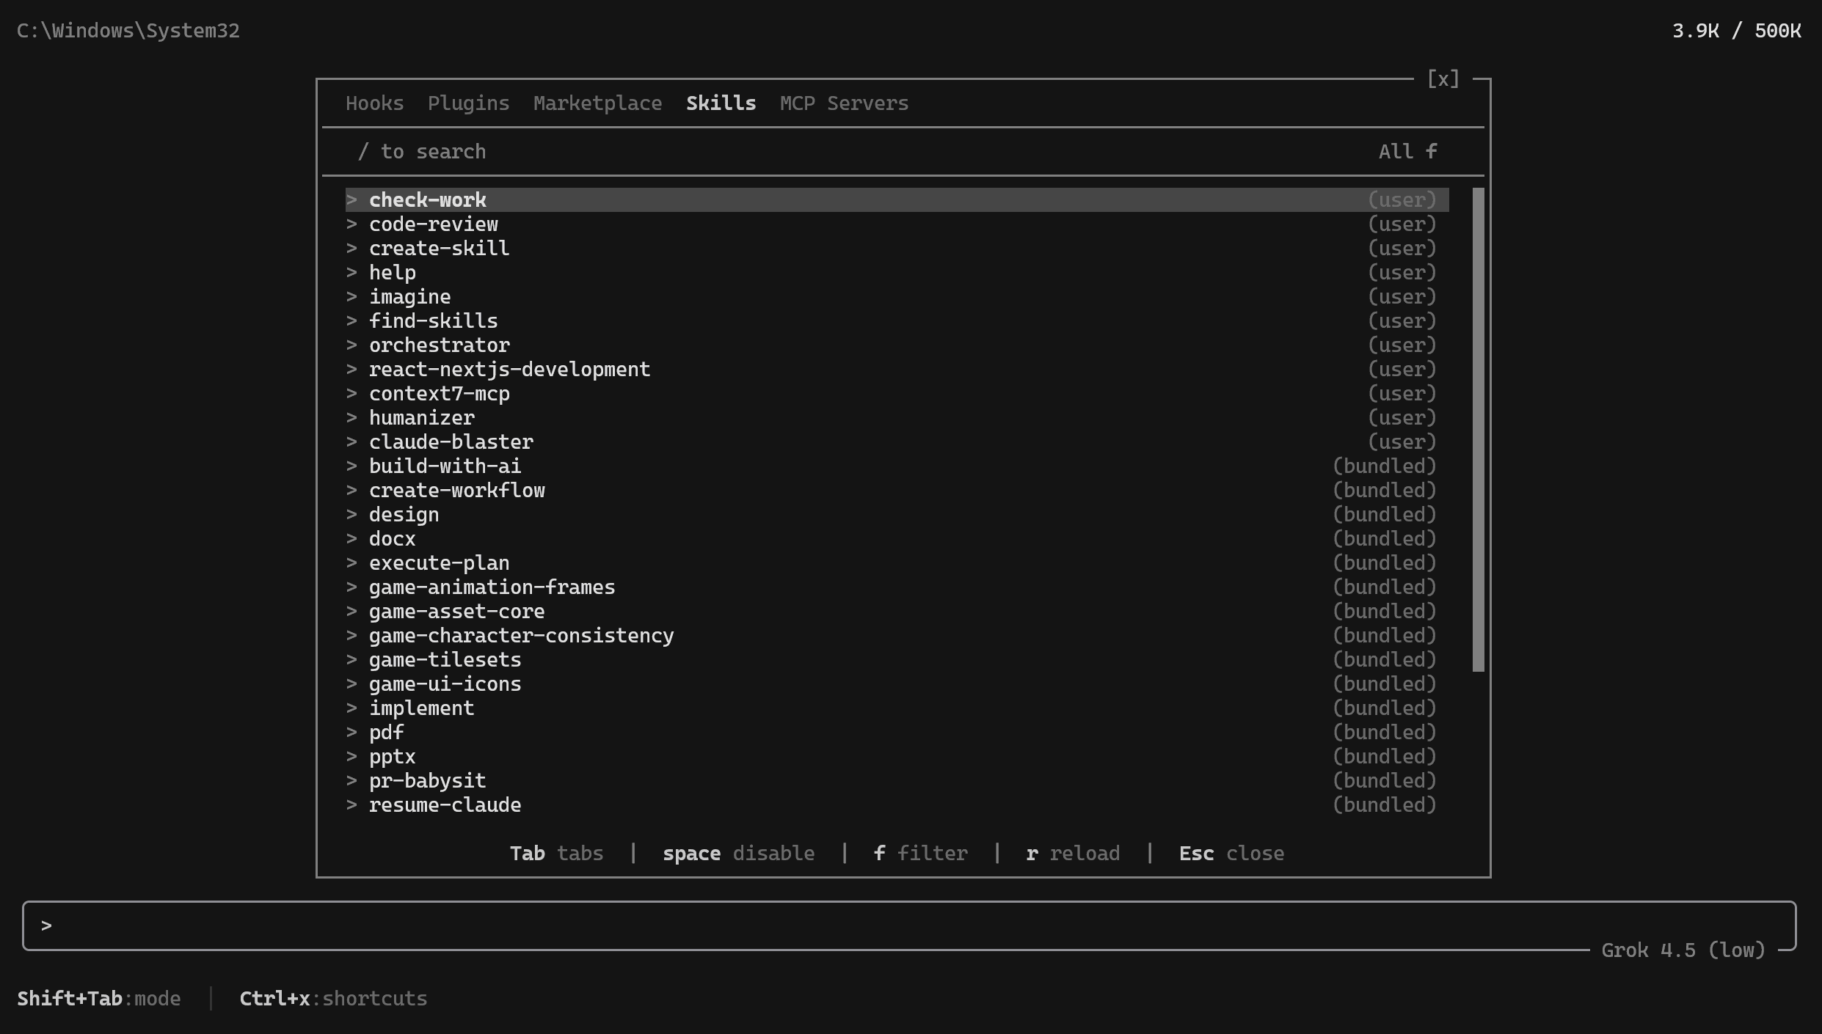Select the pptx skill
1822x1034 pixels.
(897, 756)
